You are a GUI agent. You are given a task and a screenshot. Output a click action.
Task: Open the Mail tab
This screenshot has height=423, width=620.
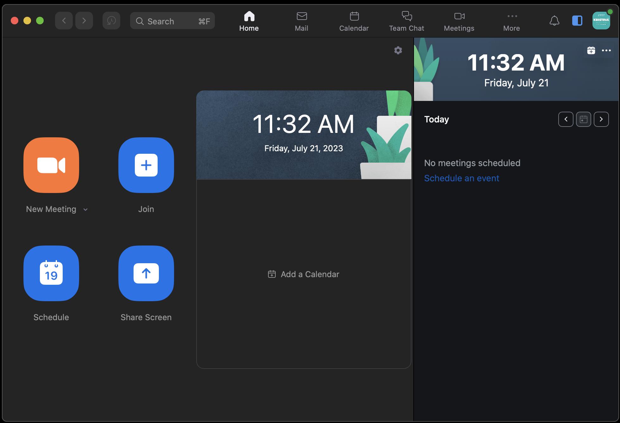[x=301, y=22]
